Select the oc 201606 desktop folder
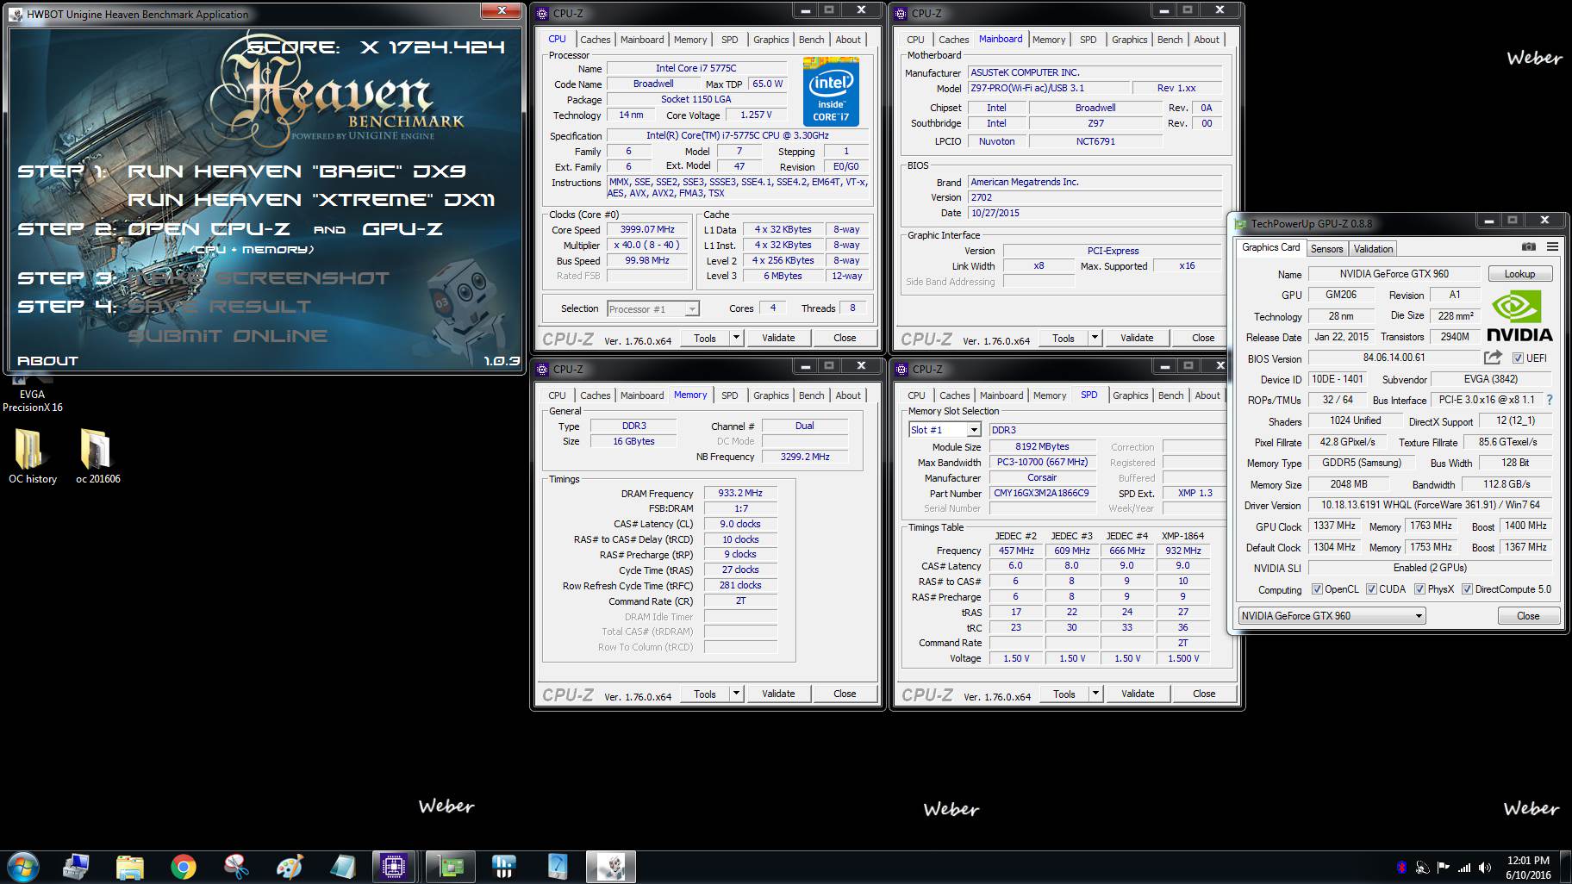1572x884 pixels. click(98, 457)
